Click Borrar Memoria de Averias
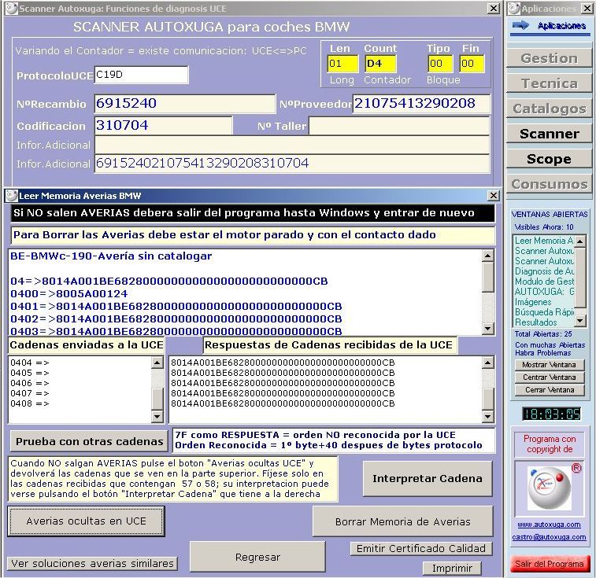 pos(403,521)
